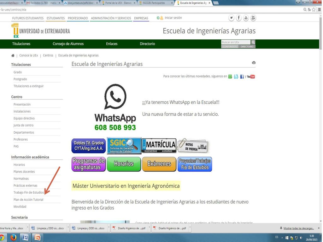The image size is (323, 242).
Task: Close the downloads bar with the X
Action: 319,228
